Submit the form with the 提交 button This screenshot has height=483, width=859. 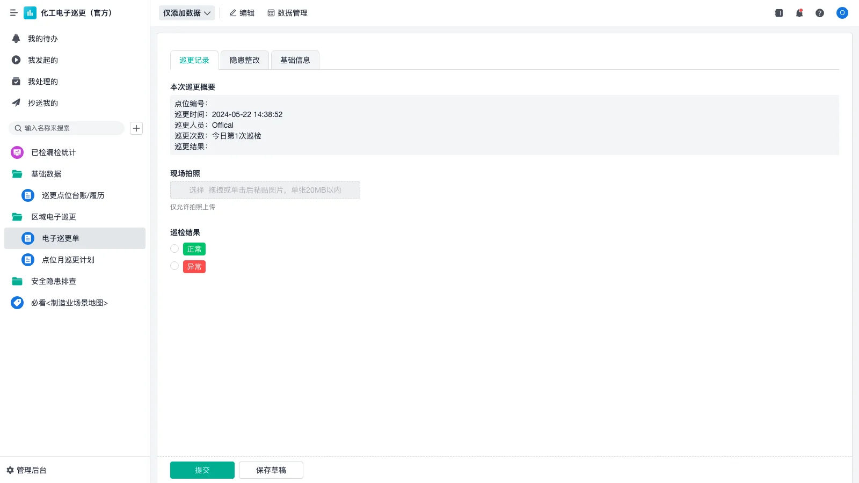tap(202, 470)
